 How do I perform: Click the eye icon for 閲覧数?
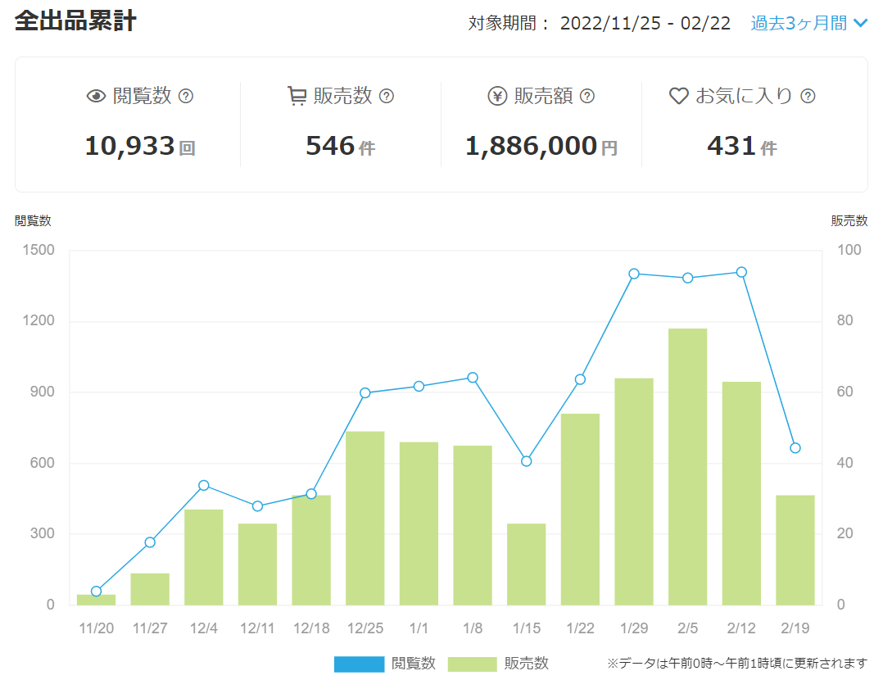click(x=97, y=97)
